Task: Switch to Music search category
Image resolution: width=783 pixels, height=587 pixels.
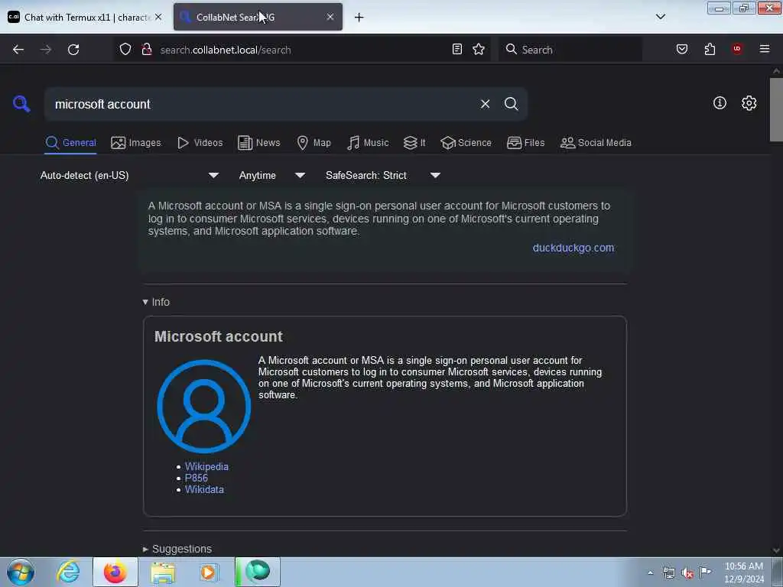Action: (x=368, y=143)
